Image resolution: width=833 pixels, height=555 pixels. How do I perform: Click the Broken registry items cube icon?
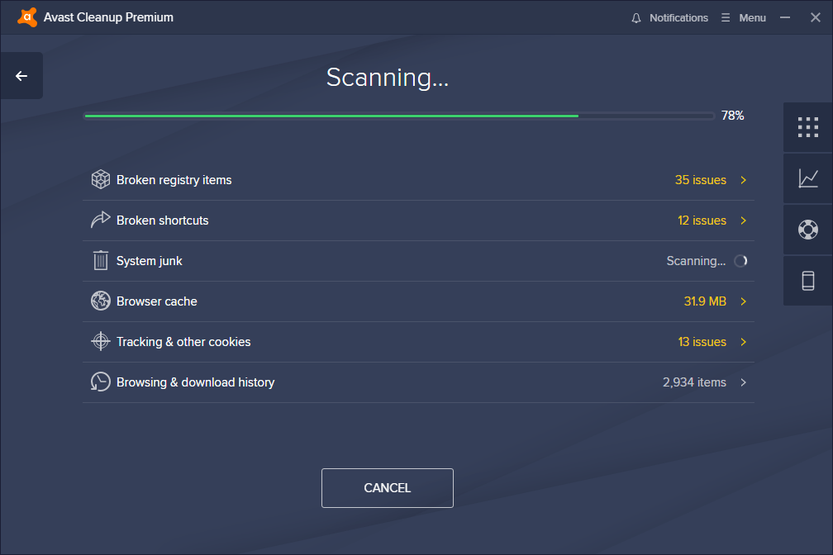point(101,180)
